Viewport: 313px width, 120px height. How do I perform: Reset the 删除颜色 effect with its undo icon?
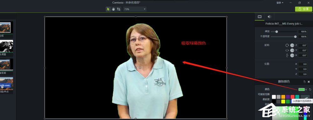(305, 82)
